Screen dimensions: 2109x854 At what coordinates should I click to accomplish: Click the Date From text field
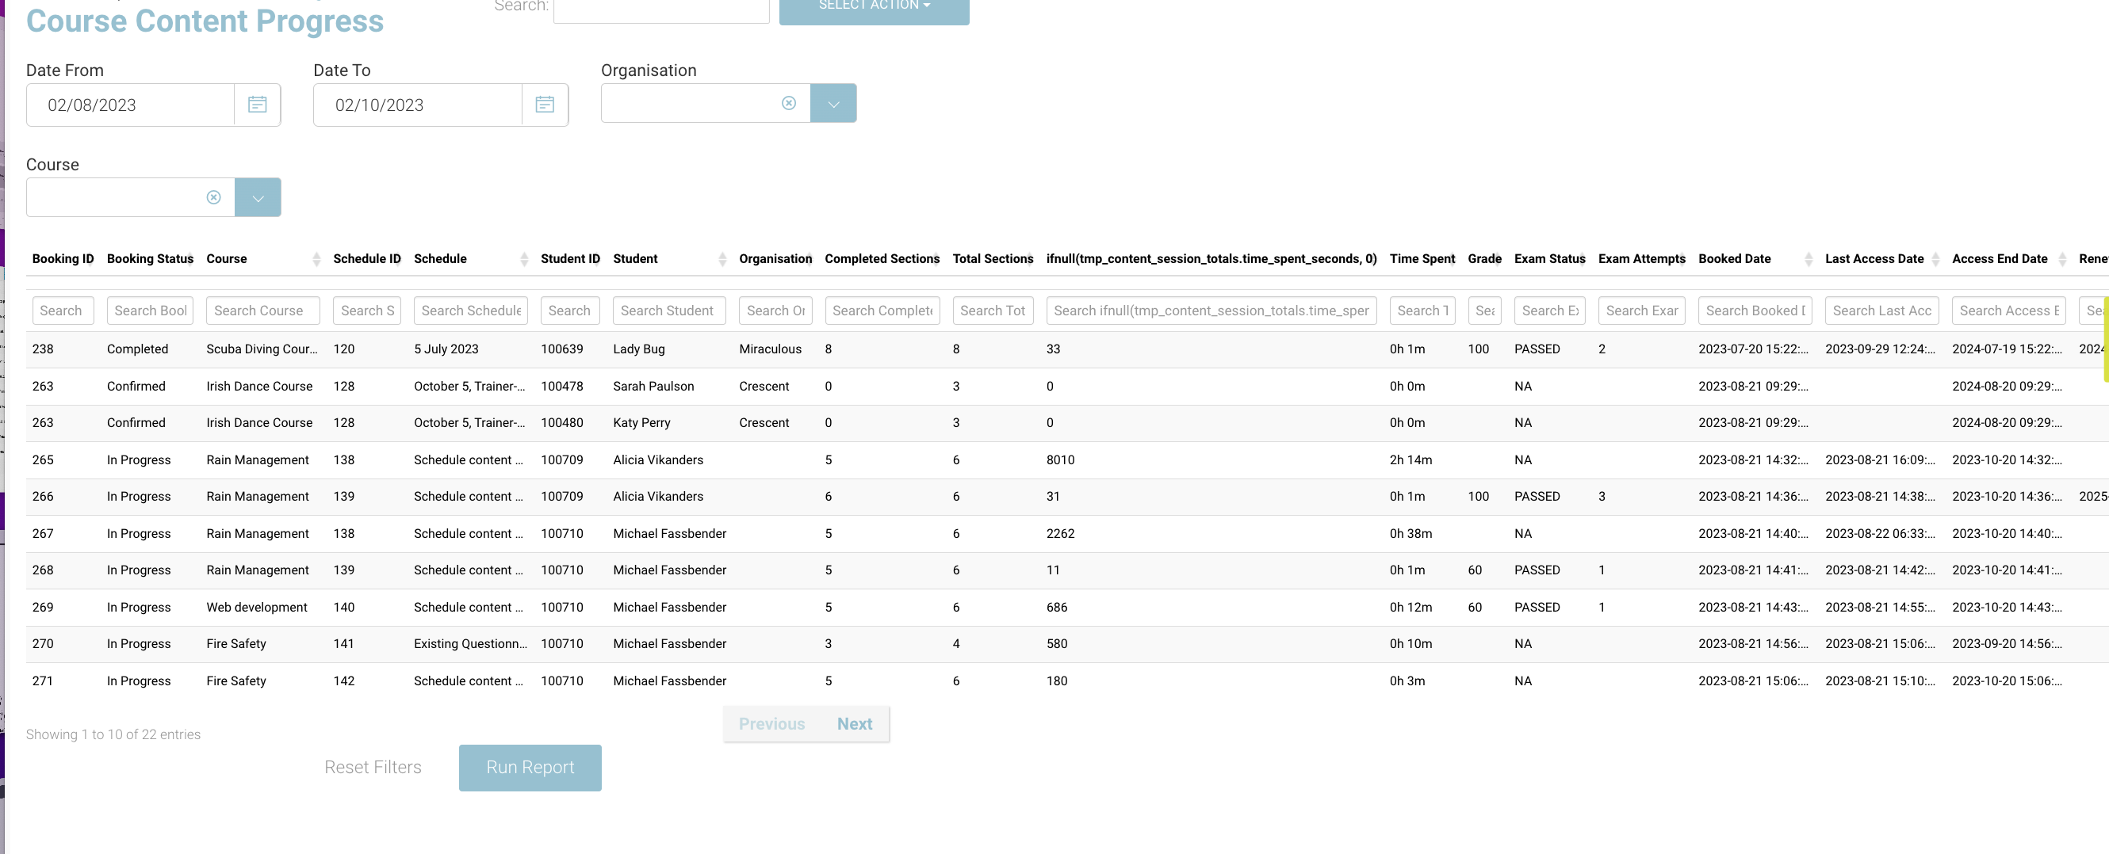(x=131, y=105)
